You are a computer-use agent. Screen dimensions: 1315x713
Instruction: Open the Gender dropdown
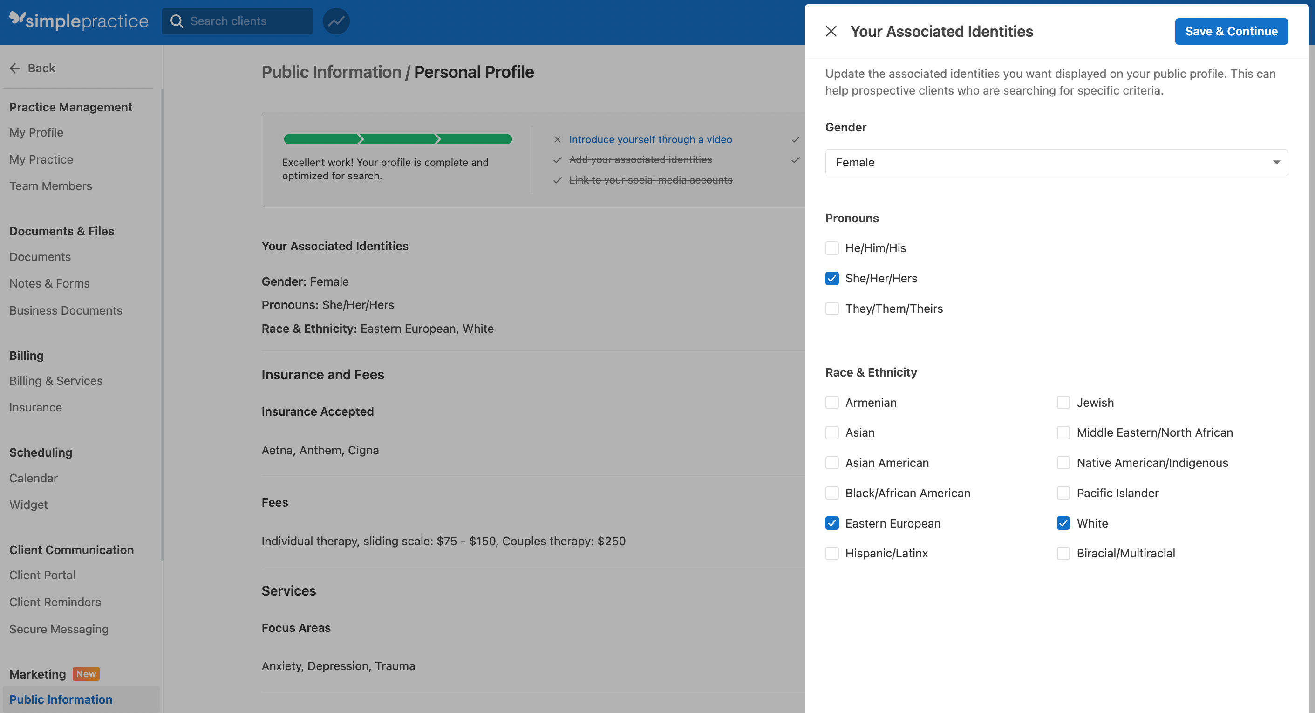(1056, 163)
